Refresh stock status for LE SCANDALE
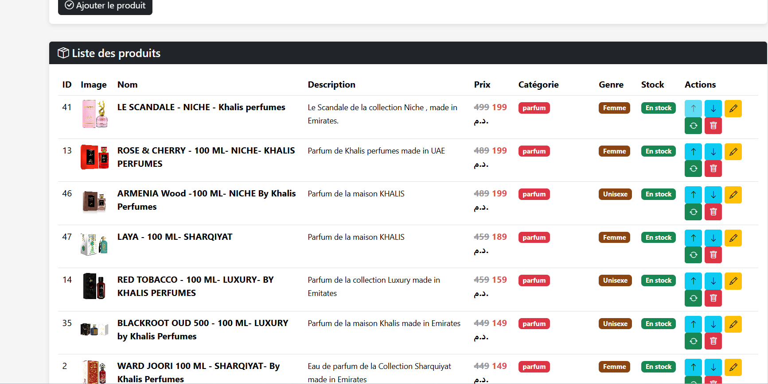 point(693,126)
